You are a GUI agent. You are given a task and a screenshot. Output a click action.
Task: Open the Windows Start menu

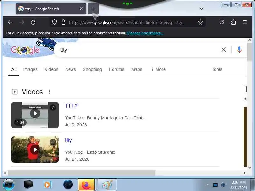[8, 185]
